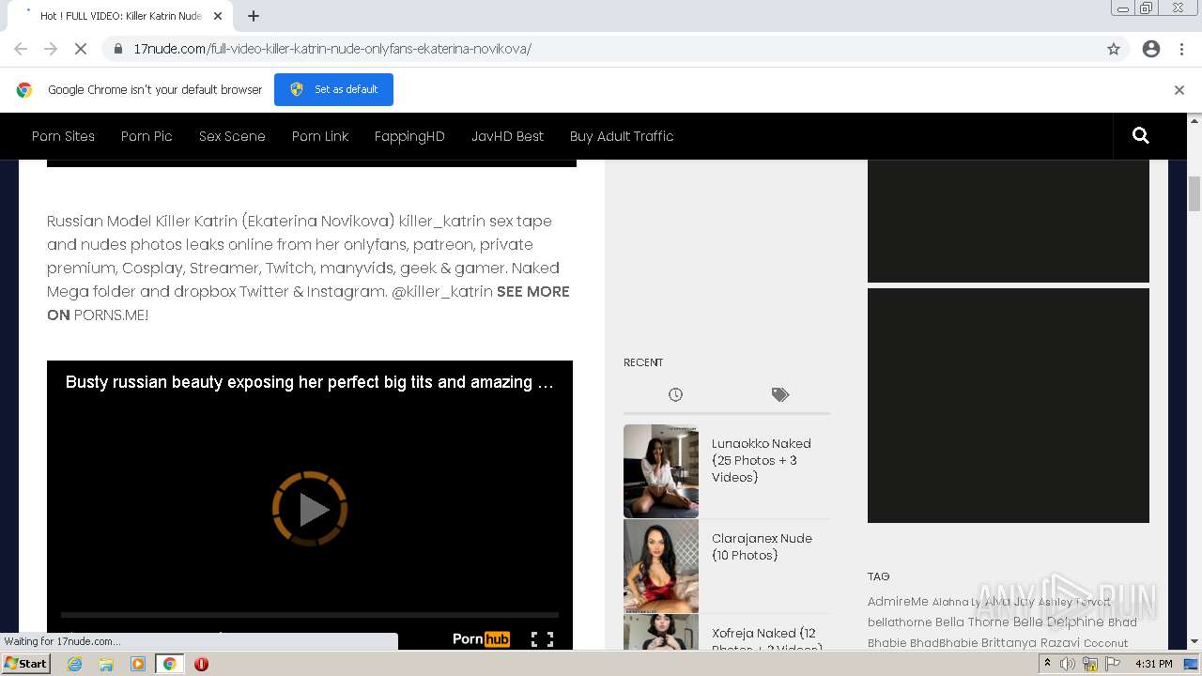Click Set as default button
This screenshot has width=1202, height=676.
[x=333, y=89]
